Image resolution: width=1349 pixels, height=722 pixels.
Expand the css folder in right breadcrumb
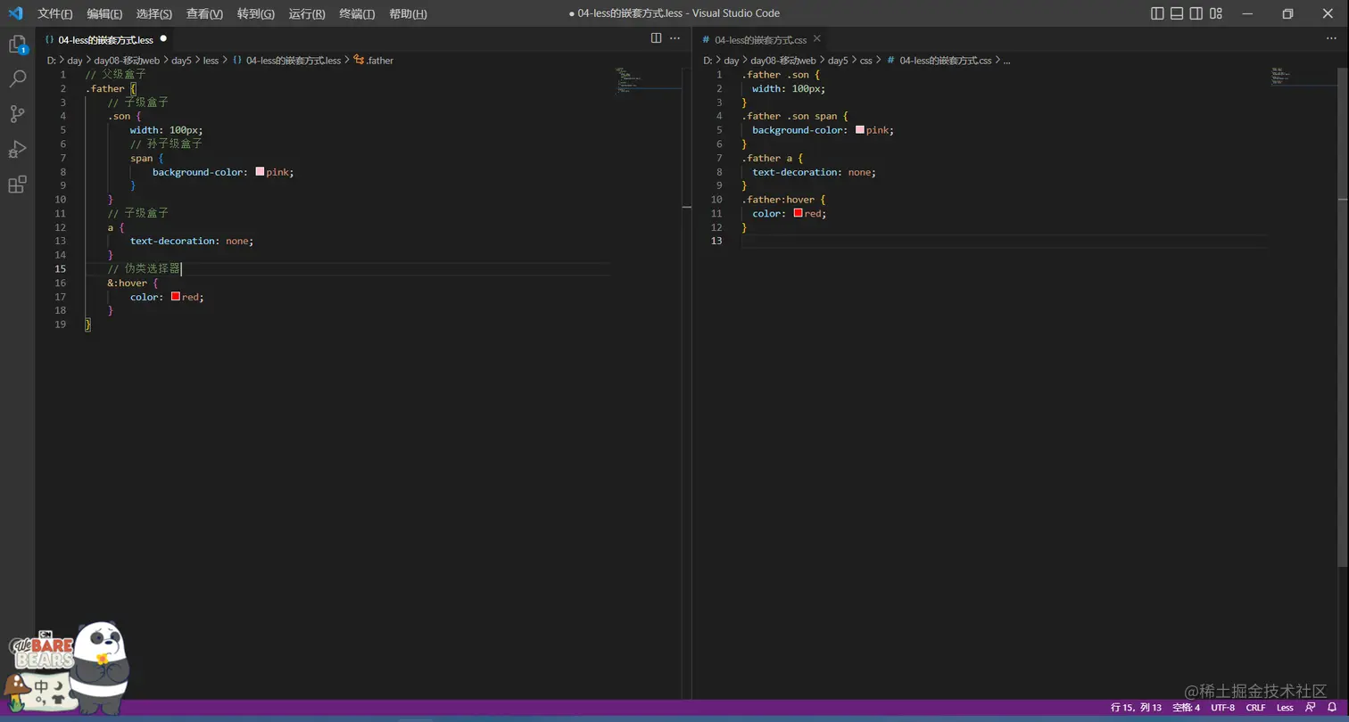(x=865, y=61)
